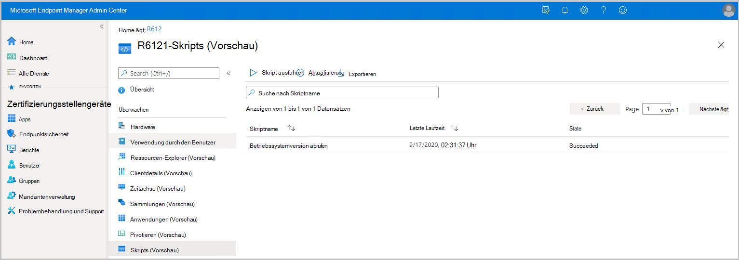
Task: Click the Berichte monitor icon
Action: pyautogui.click(x=12, y=150)
